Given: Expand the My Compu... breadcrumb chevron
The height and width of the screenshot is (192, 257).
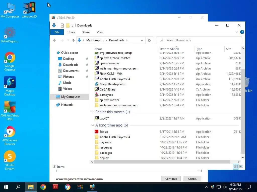Looking at the screenshot, I should point(106,40).
